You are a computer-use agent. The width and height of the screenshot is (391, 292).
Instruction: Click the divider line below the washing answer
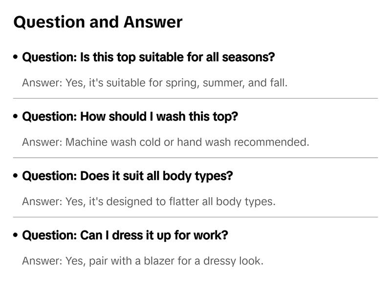pos(195,158)
